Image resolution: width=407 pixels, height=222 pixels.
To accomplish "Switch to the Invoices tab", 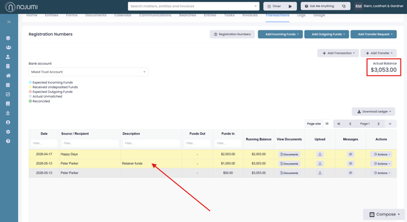I will coord(250,15).
